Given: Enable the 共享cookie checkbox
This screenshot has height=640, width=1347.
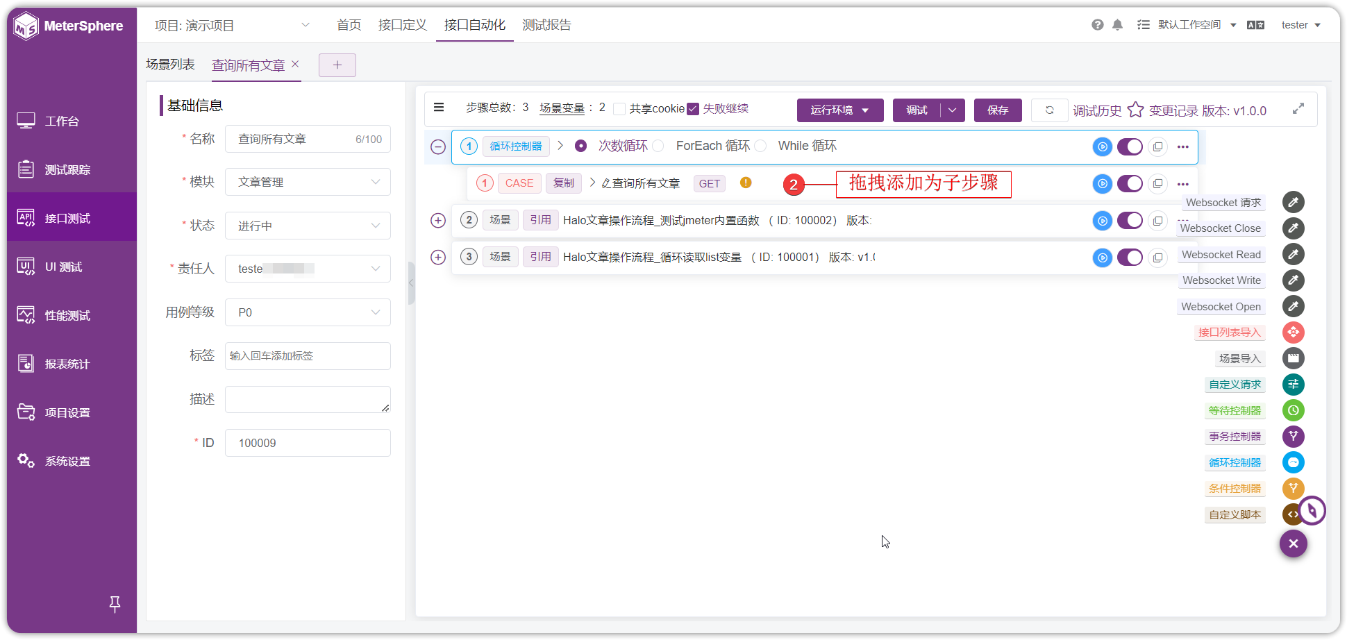Looking at the screenshot, I should [x=619, y=109].
